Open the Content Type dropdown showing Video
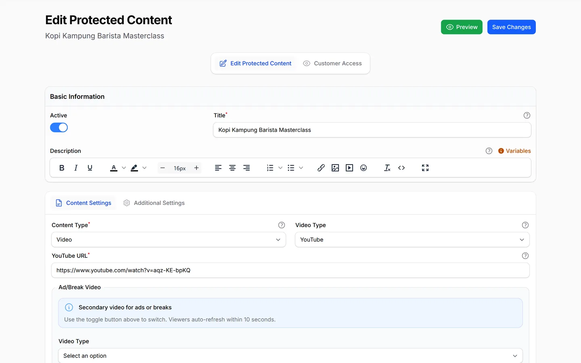This screenshot has width=581, height=363. click(169, 240)
